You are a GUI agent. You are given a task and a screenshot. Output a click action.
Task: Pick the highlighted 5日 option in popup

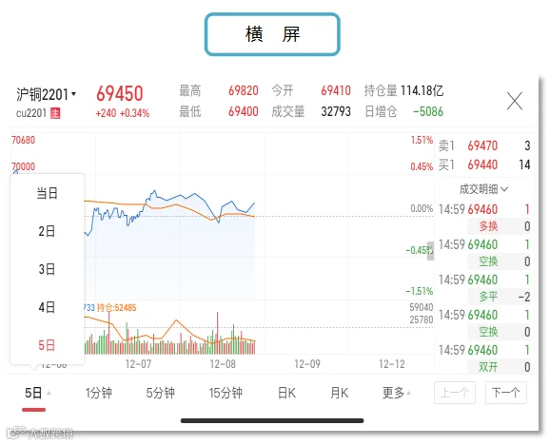pyautogui.click(x=47, y=345)
